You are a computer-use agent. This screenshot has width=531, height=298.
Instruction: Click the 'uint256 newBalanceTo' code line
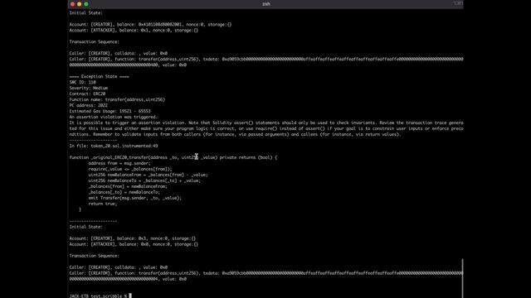(144, 180)
